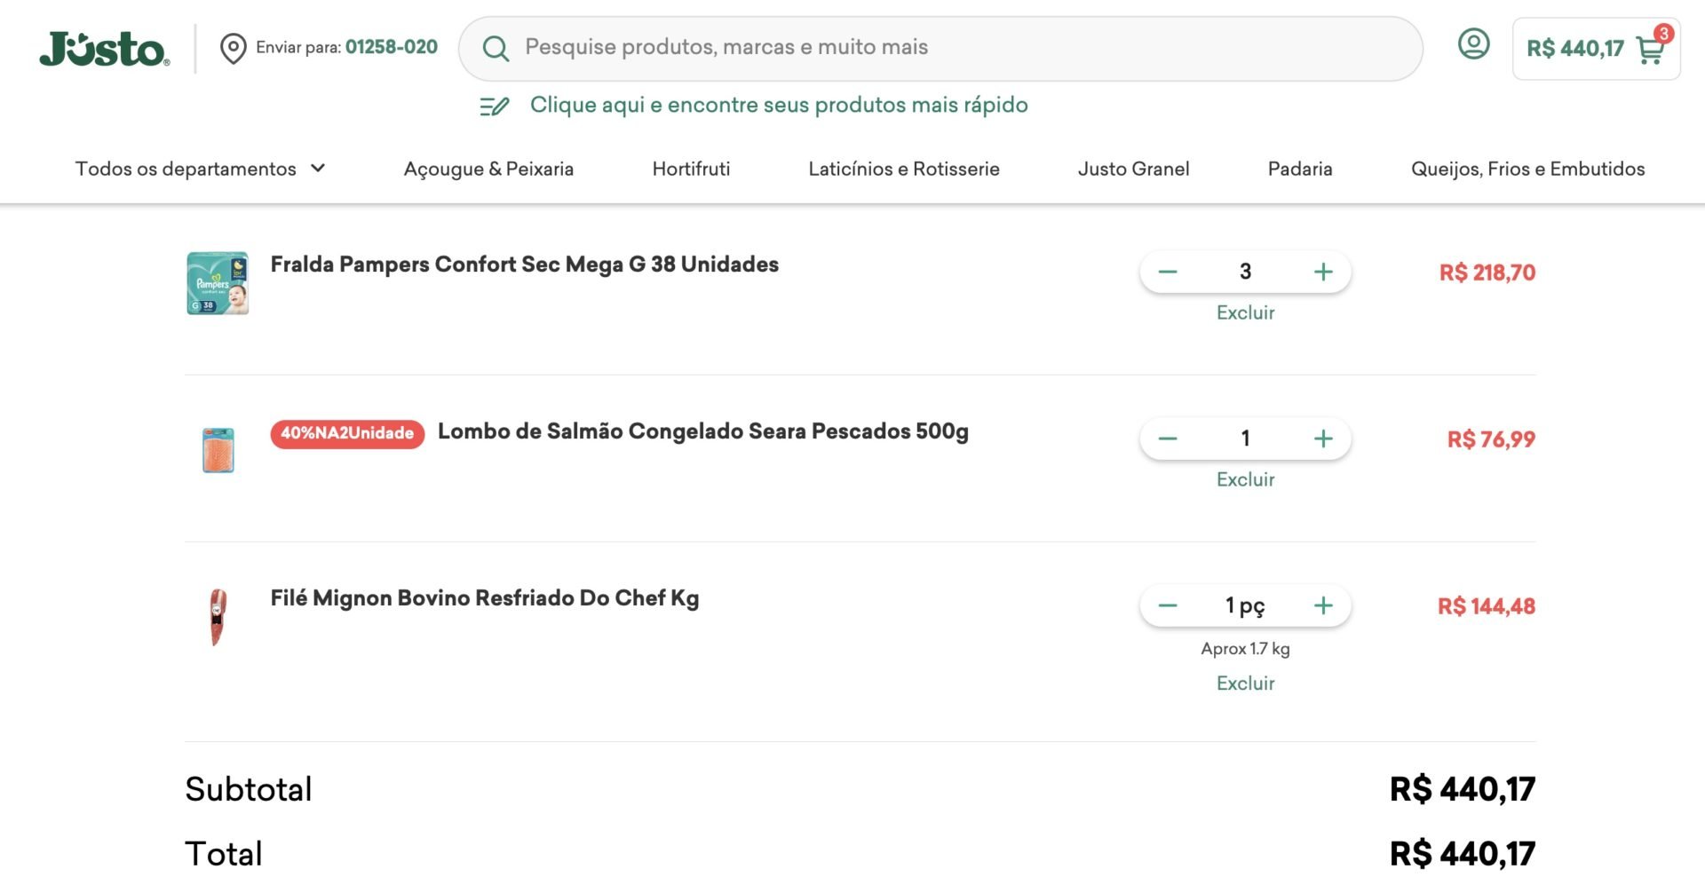Open 'Clique aqui e encontre seus produtos' link

(779, 105)
